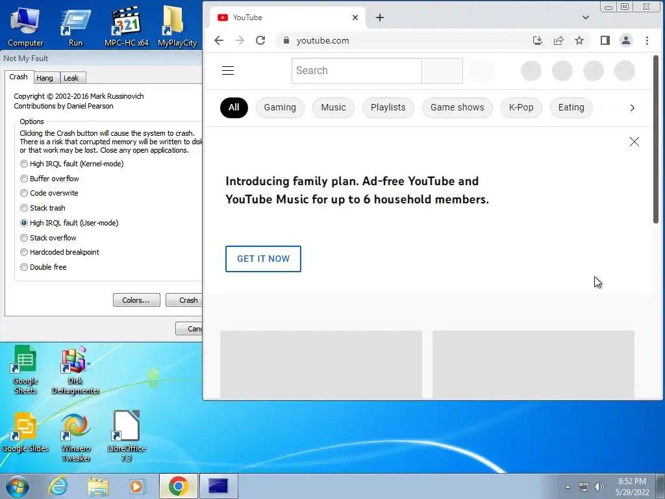
Task: Select the Stack overflow option
Action: 48,238
